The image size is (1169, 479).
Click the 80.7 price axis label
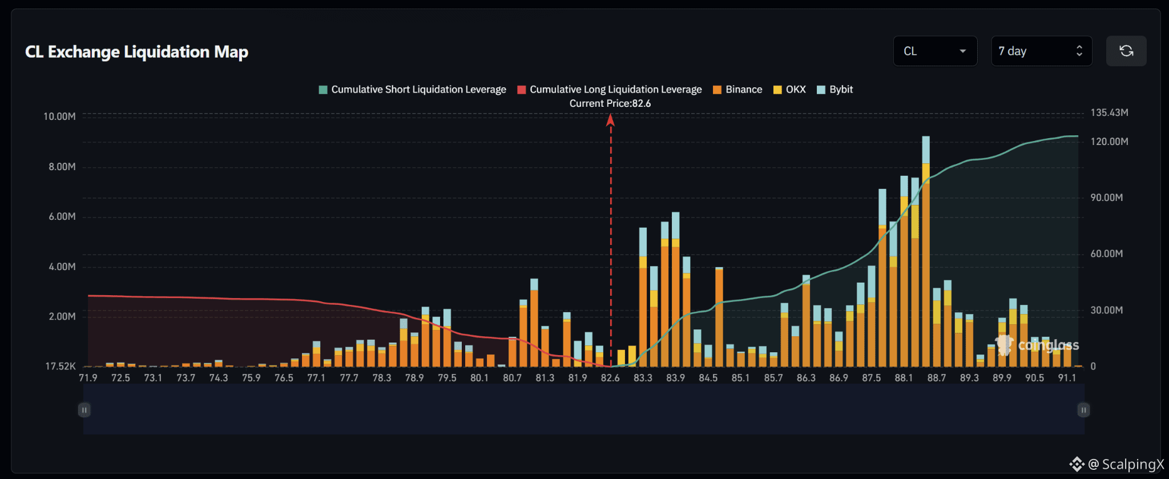click(x=512, y=378)
